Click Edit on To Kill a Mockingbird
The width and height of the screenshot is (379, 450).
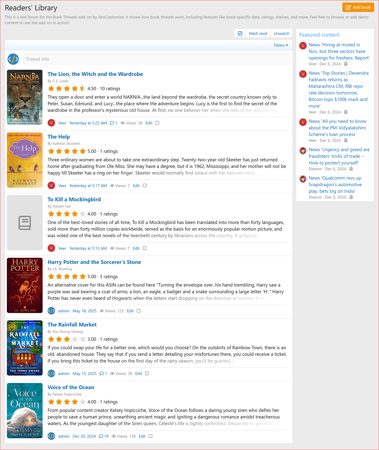click(136, 248)
